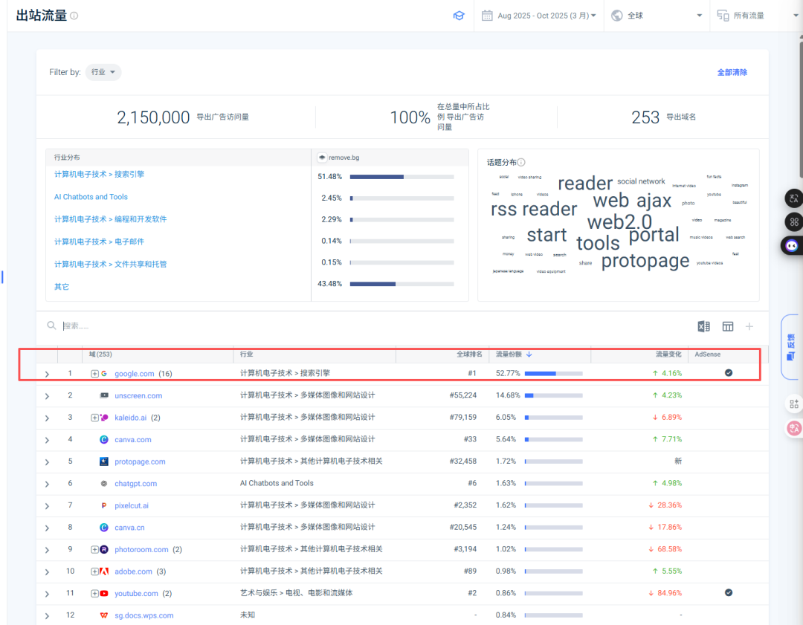Select 计算机电子技术 > 电子邮件 industry link

[x=100, y=242]
